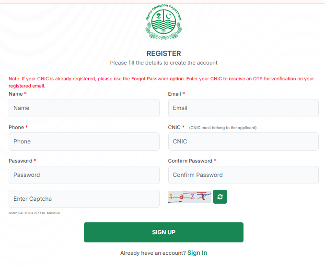325x273 pixels.
Task: Refresh the captcha image
Action: point(220,197)
